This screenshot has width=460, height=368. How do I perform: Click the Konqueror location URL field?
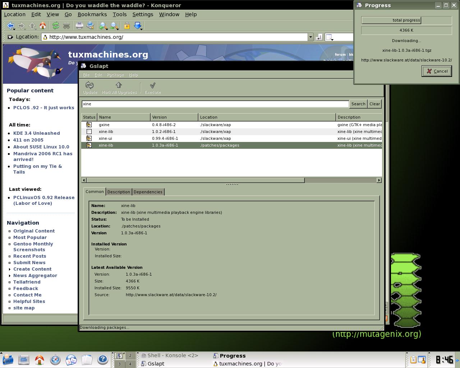click(175, 37)
